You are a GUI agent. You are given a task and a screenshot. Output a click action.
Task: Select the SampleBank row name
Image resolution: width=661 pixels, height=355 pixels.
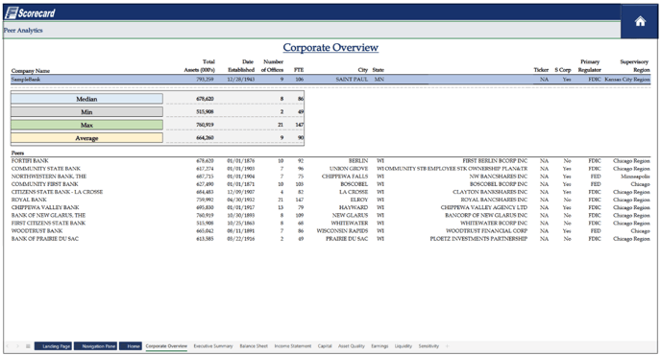pyautogui.click(x=26, y=80)
